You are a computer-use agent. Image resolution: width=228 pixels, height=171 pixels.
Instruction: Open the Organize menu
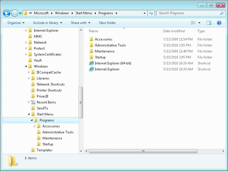click(16, 23)
